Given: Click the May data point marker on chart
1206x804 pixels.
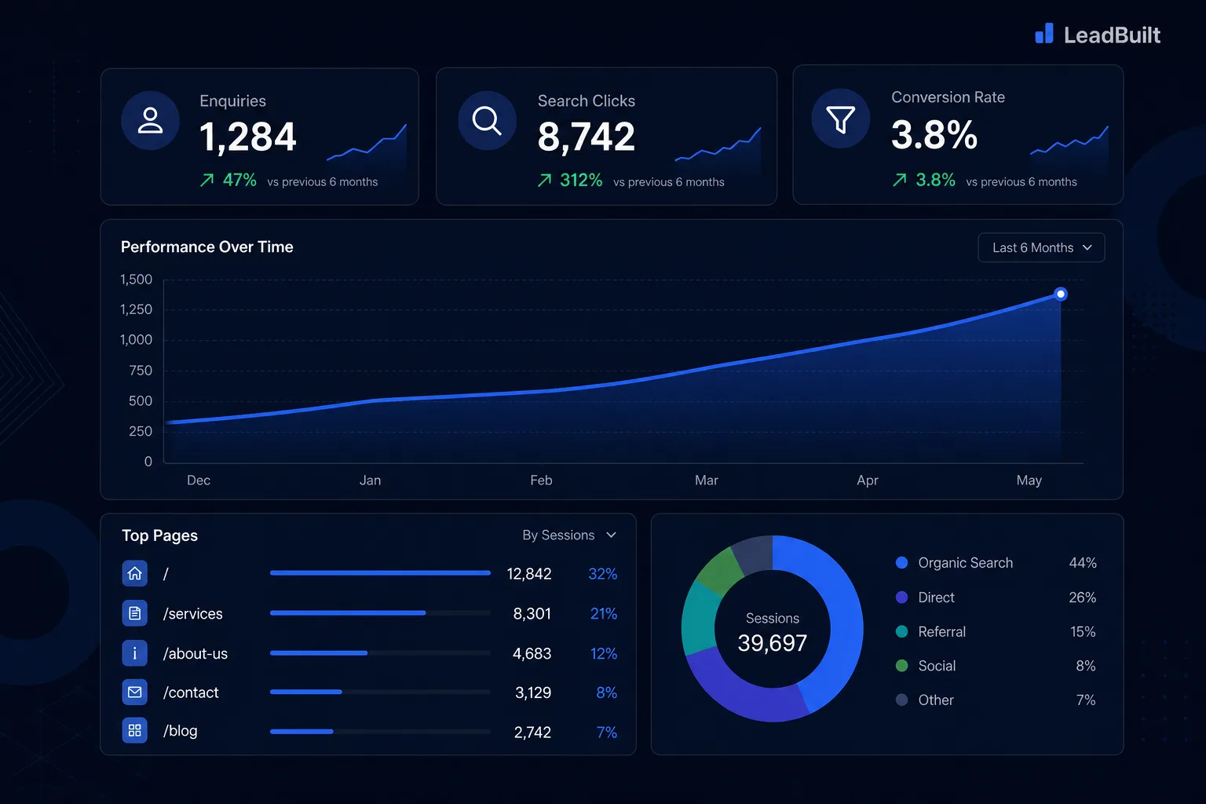Looking at the screenshot, I should [1061, 294].
